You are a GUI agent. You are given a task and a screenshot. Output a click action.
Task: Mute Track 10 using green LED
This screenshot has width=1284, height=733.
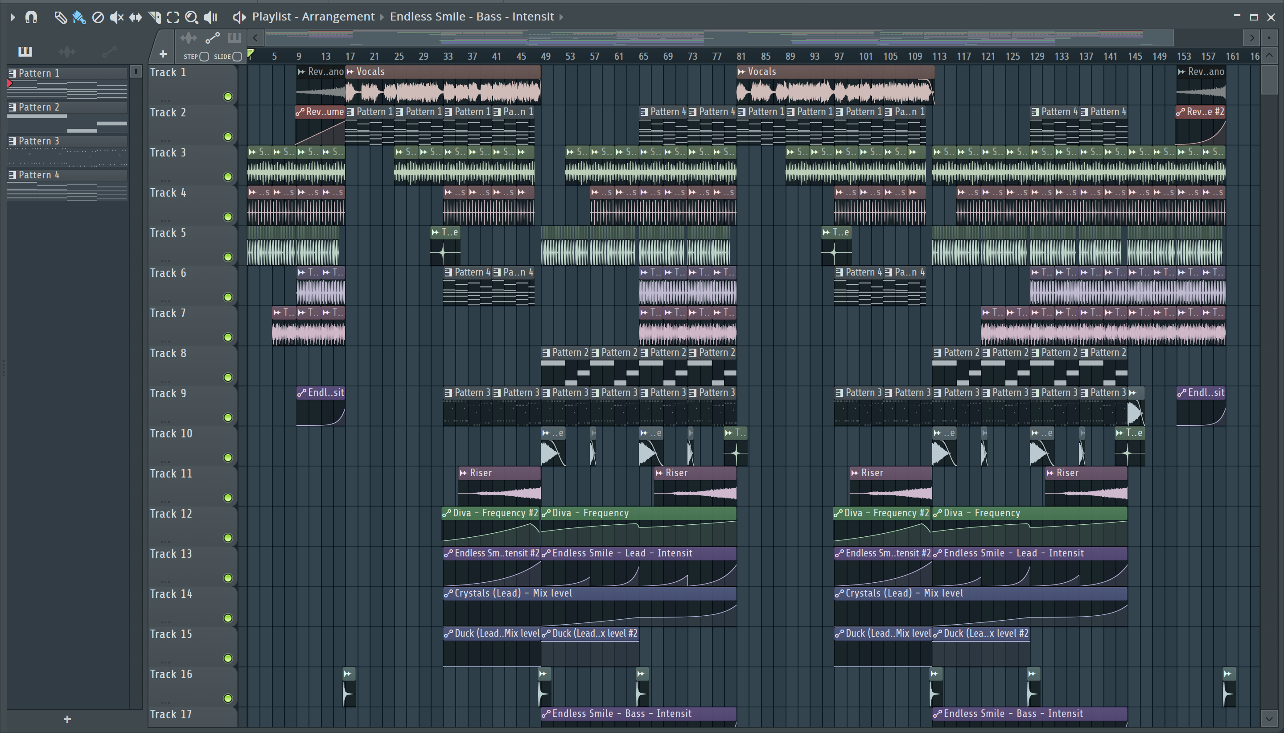(228, 457)
